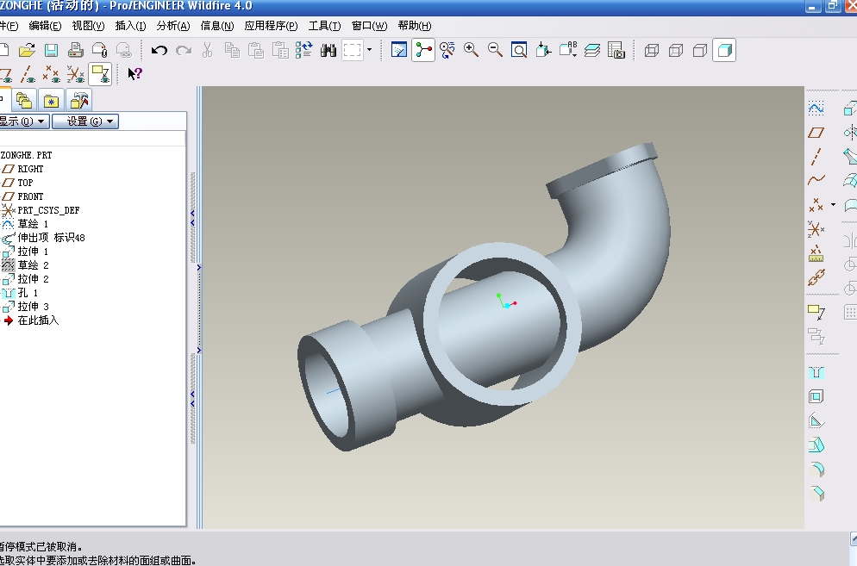The width and height of the screenshot is (857, 566).
Task: Open the 应用程序(P) menu
Action: point(271,26)
